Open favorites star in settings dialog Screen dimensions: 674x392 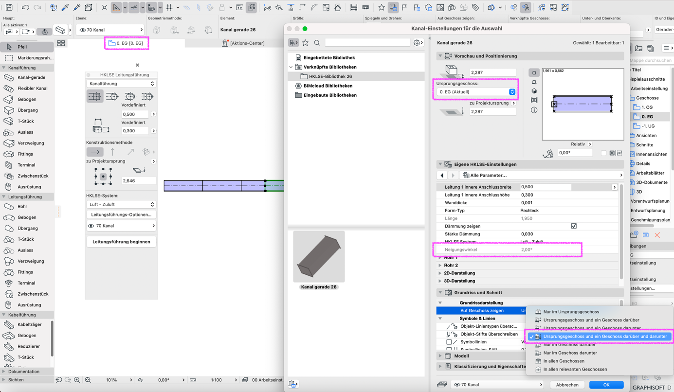(305, 43)
